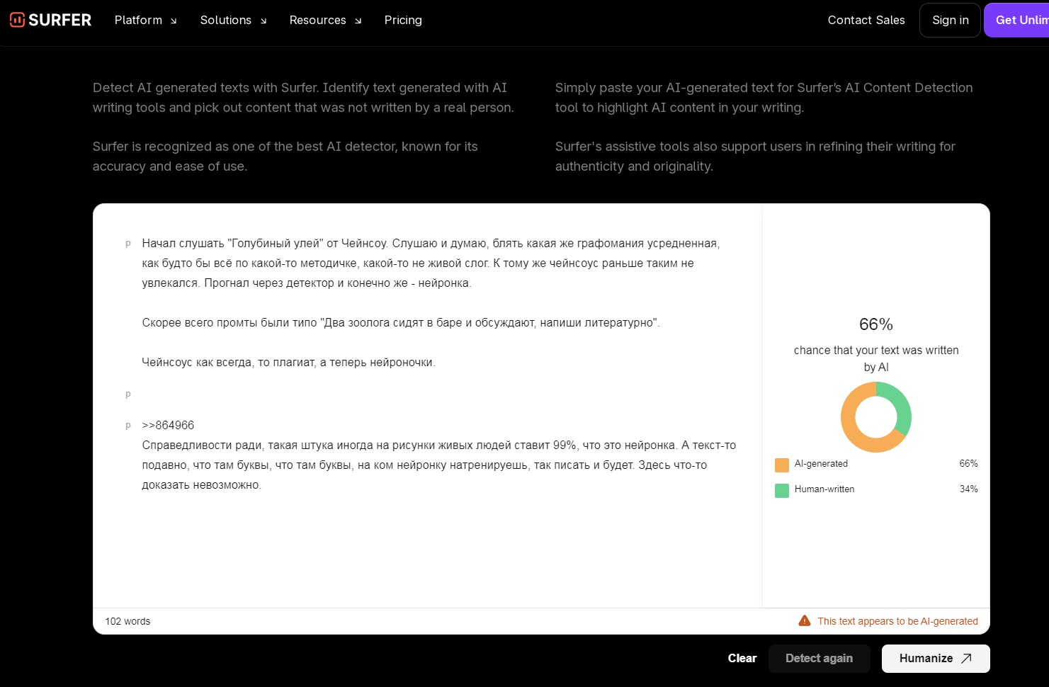Click the AI-generated warning triangle icon
Screen dimensions: 1049x687
point(805,620)
